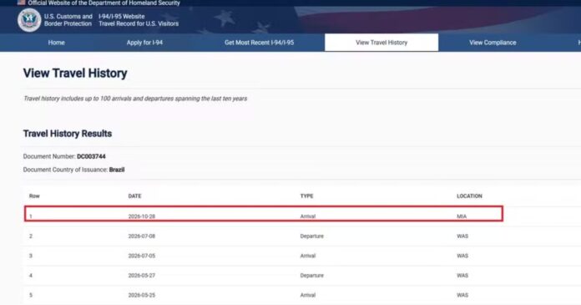
Task: Click the Travel History Results heading
Action: point(68,134)
